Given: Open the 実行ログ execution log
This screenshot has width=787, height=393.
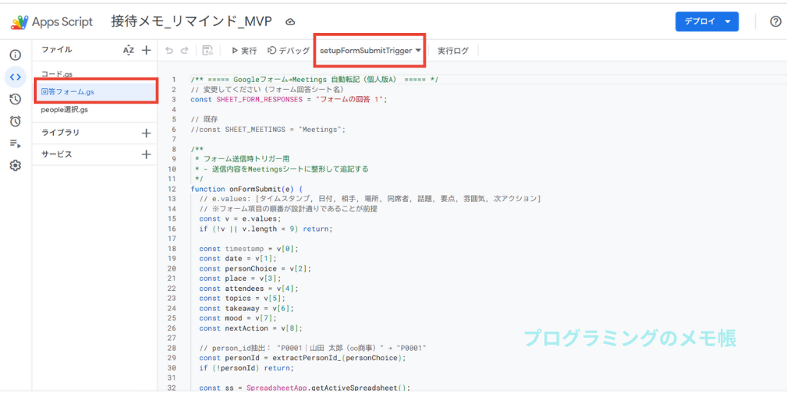Looking at the screenshot, I should [x=453, y=51].
